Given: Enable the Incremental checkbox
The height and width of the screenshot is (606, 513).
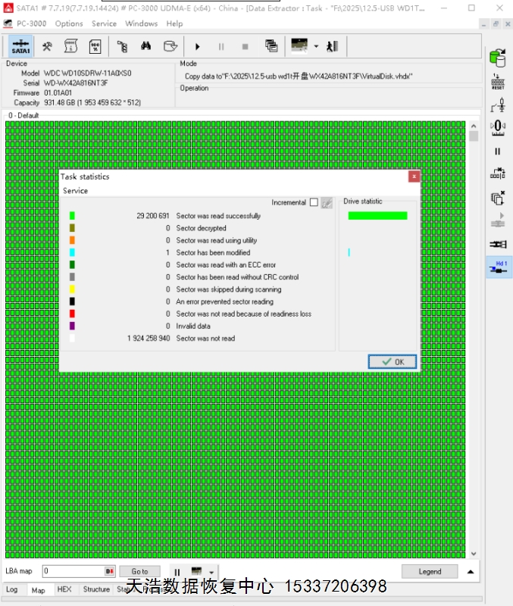Looking at the screenshot, I should tap(314, 202).
